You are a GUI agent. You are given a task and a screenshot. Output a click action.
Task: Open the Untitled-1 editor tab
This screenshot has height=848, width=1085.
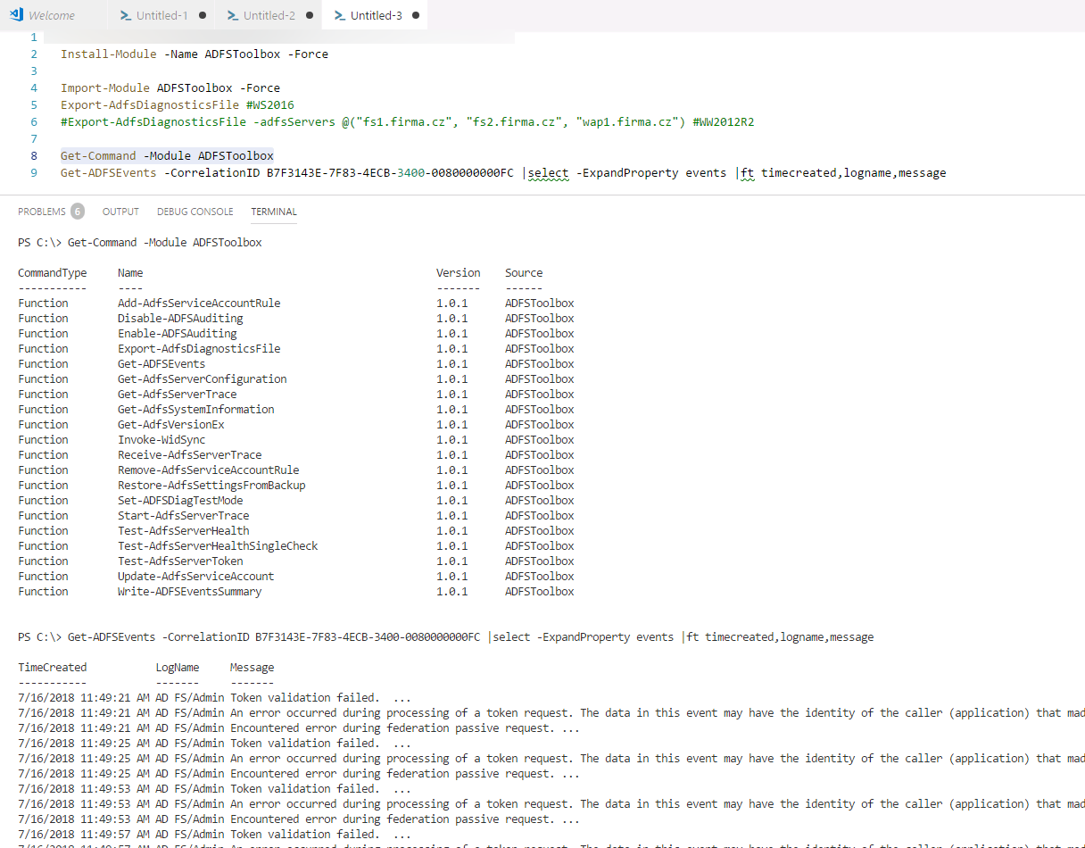tap(161, 15)
